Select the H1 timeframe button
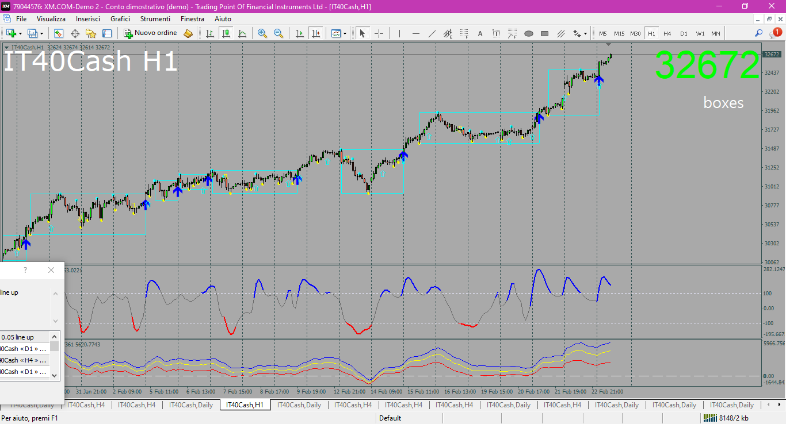 click(x=651, y=33)
